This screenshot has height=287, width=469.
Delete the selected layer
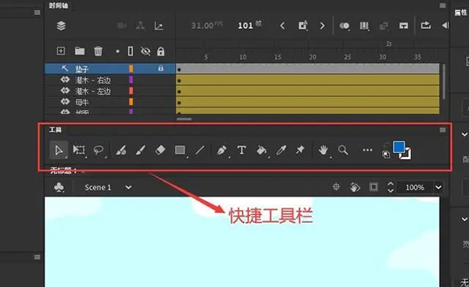point(98,51)
